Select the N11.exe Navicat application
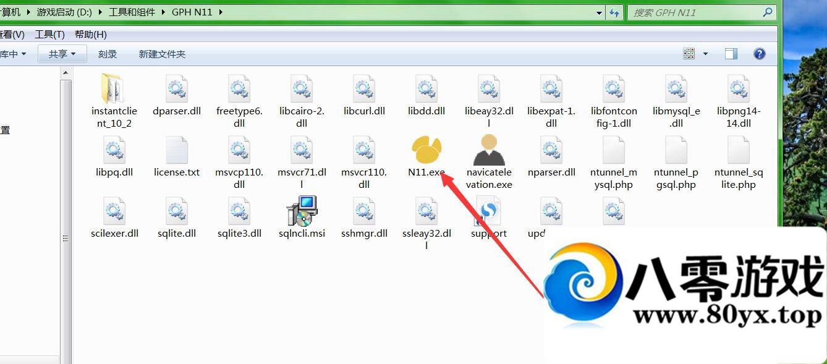The image size is (827, 364). coord(426,158)
